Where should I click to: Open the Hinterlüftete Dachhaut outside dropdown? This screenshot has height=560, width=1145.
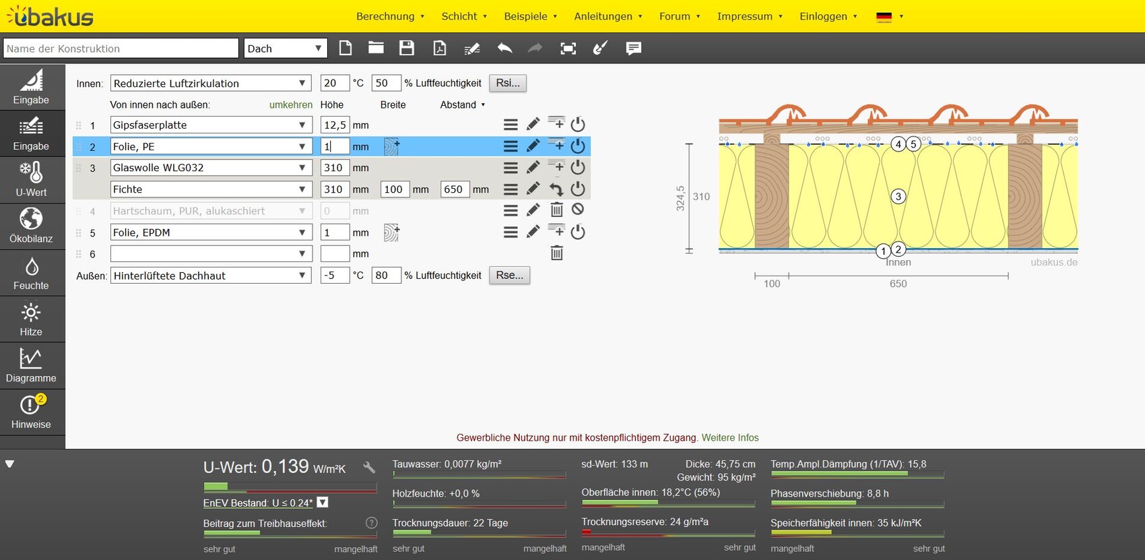pos(210,276)
